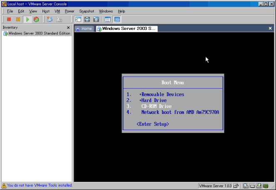Switch to the Home tab
This screenshot has height=190, width=276.
[x=84, y=29]
